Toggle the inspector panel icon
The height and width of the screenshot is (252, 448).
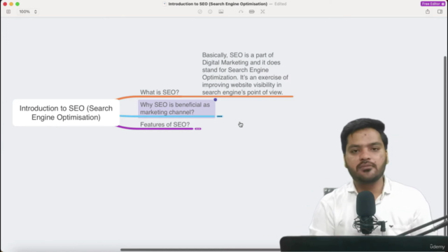[440, 12]
